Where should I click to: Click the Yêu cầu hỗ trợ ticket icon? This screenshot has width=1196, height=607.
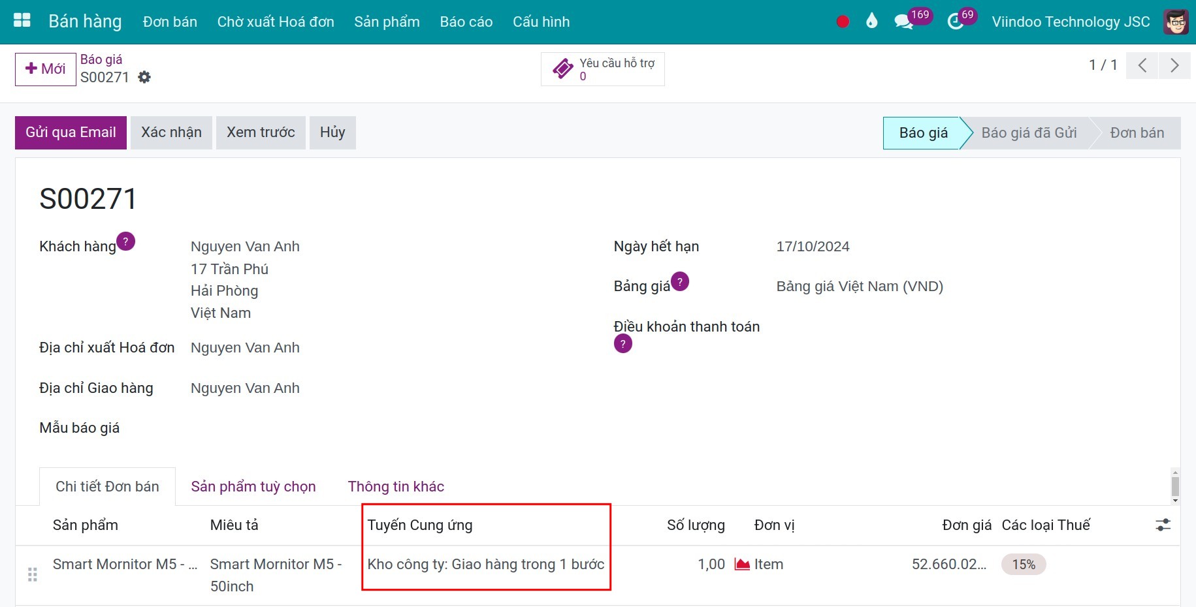coord(562,68)
